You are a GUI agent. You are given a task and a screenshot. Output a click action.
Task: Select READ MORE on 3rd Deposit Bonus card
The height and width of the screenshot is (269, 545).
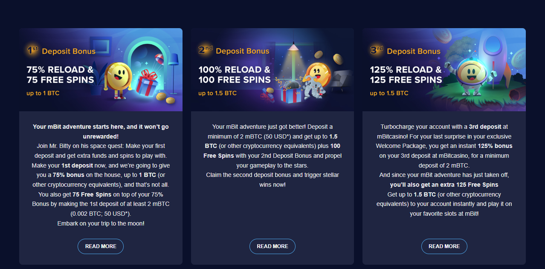coord(444,246)
